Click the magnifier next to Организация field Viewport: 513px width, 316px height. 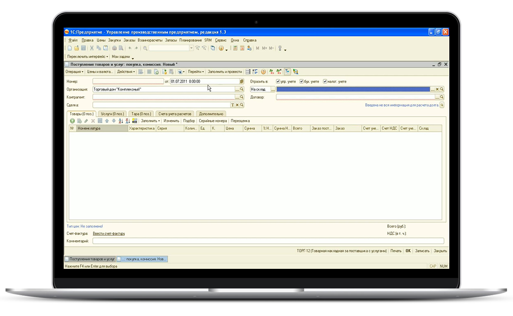tap(242, 89)
